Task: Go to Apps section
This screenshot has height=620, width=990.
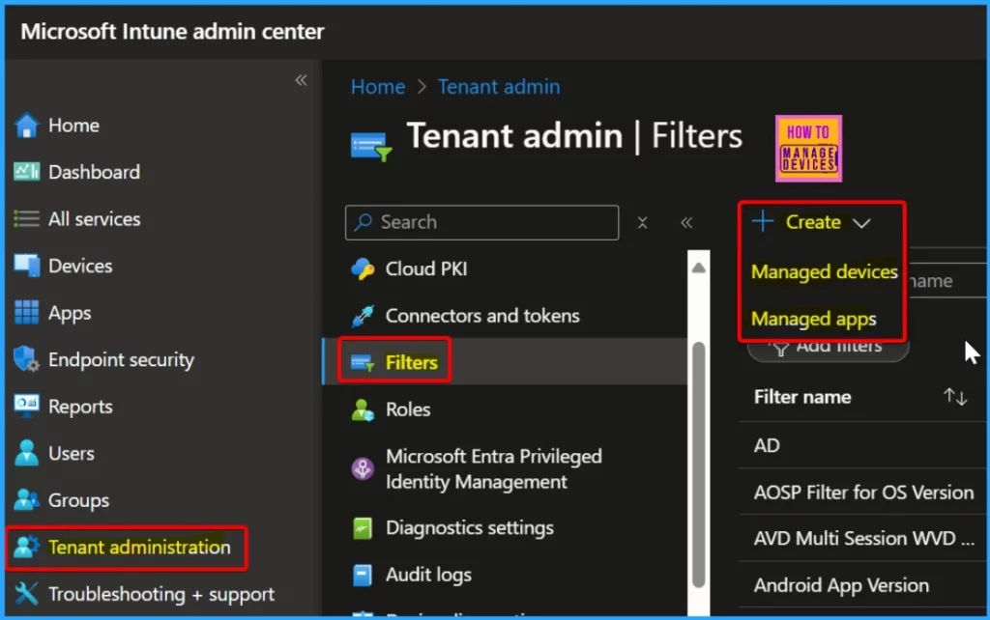Action: click(x=70, y=312)
